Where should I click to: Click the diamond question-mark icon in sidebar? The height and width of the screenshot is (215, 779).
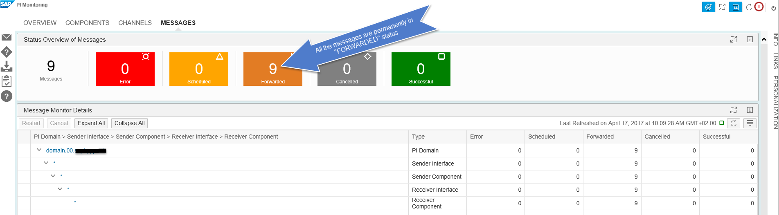tap(7, 52)
